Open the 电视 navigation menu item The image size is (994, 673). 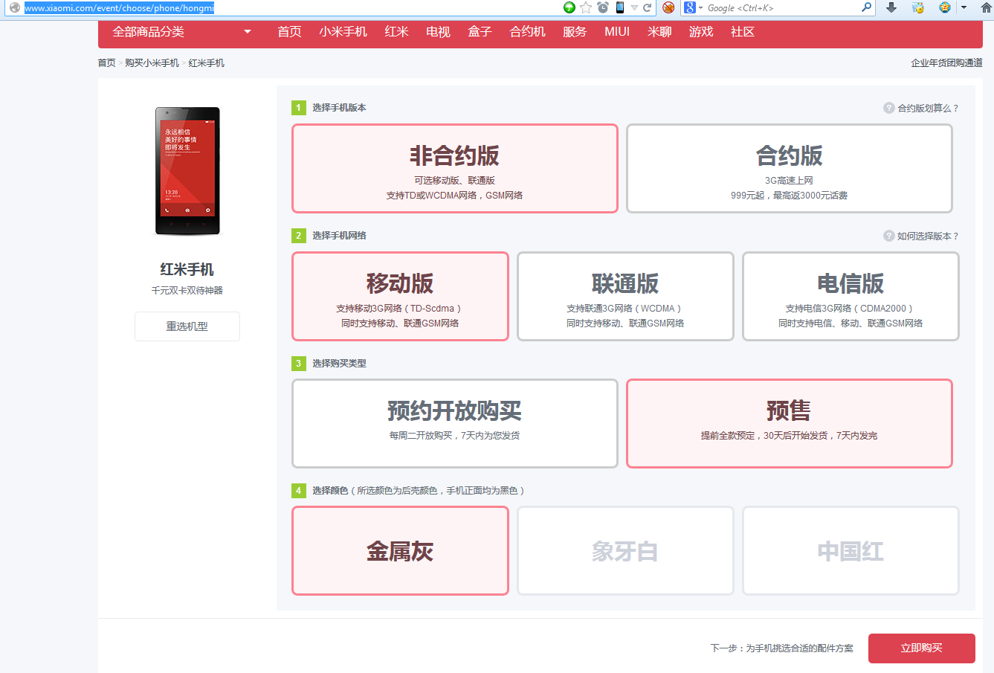tap(439, 32)
